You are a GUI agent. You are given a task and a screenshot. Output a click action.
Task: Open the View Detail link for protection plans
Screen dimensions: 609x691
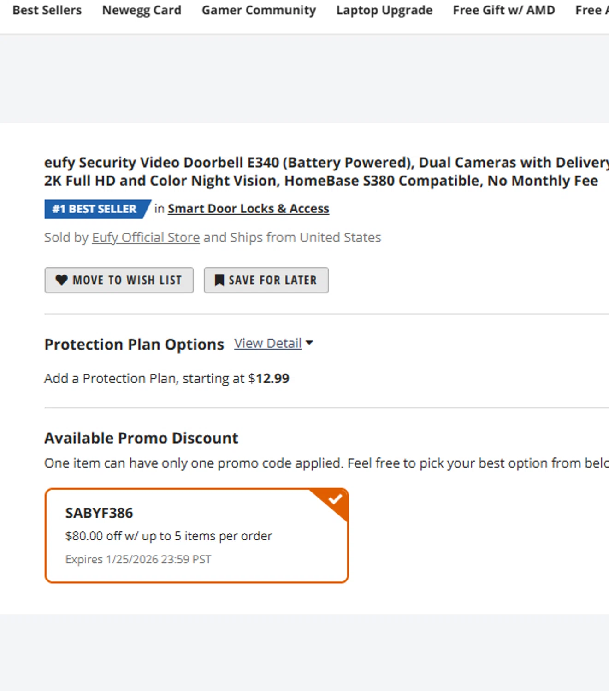click(267, 343)
